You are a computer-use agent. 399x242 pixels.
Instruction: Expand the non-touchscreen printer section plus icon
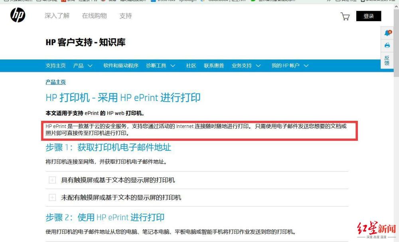(52, 198)
